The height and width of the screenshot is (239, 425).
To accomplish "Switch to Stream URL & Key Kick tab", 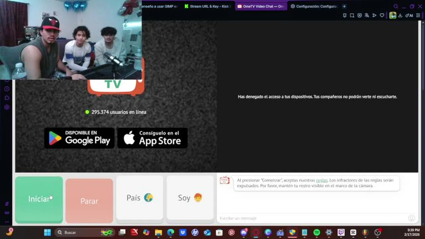I will 208,6.
